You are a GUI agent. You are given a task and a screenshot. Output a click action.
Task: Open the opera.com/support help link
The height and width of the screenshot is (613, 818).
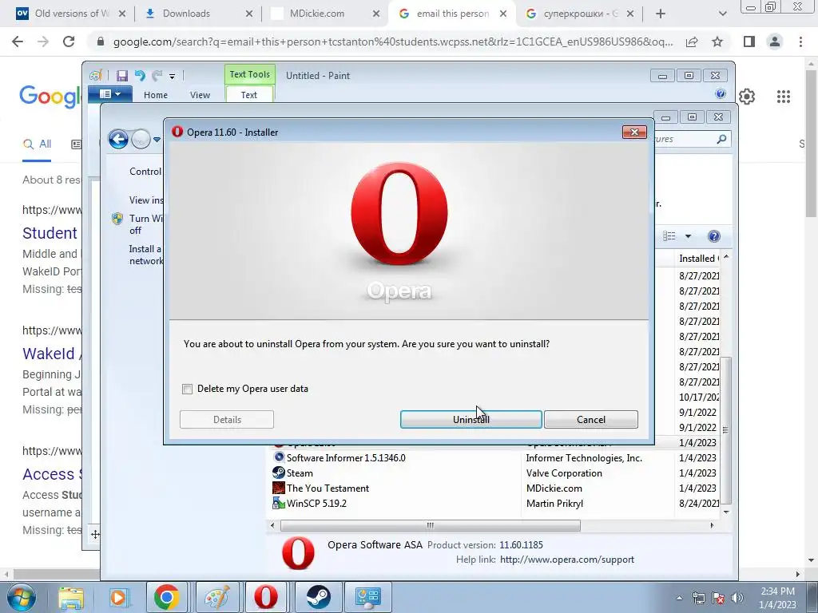pos(567,560)
